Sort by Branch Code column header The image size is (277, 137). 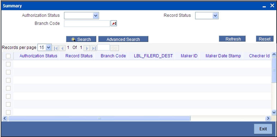tap(113, 56)
